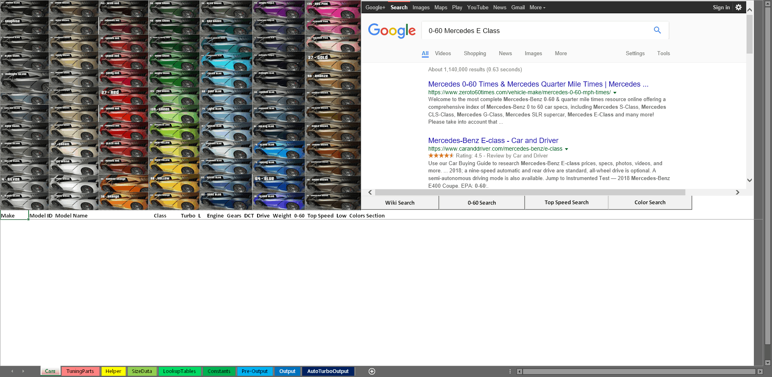772x377 pixels.
Task: Click next sheet navigation arrow
Action: (x=23, y=371)
